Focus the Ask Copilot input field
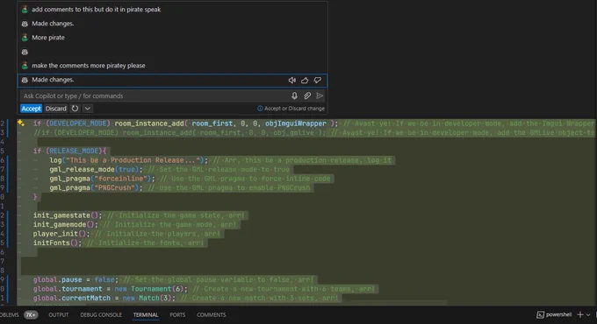This screenshot has height=324, width=597. coord(155,95)
